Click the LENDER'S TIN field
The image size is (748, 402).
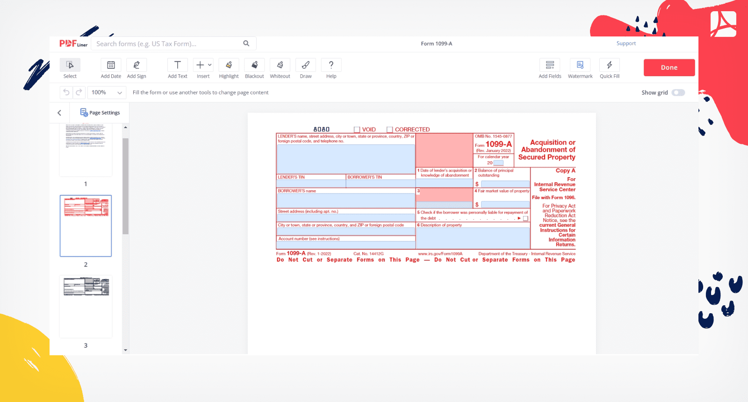tap(311, 184)
